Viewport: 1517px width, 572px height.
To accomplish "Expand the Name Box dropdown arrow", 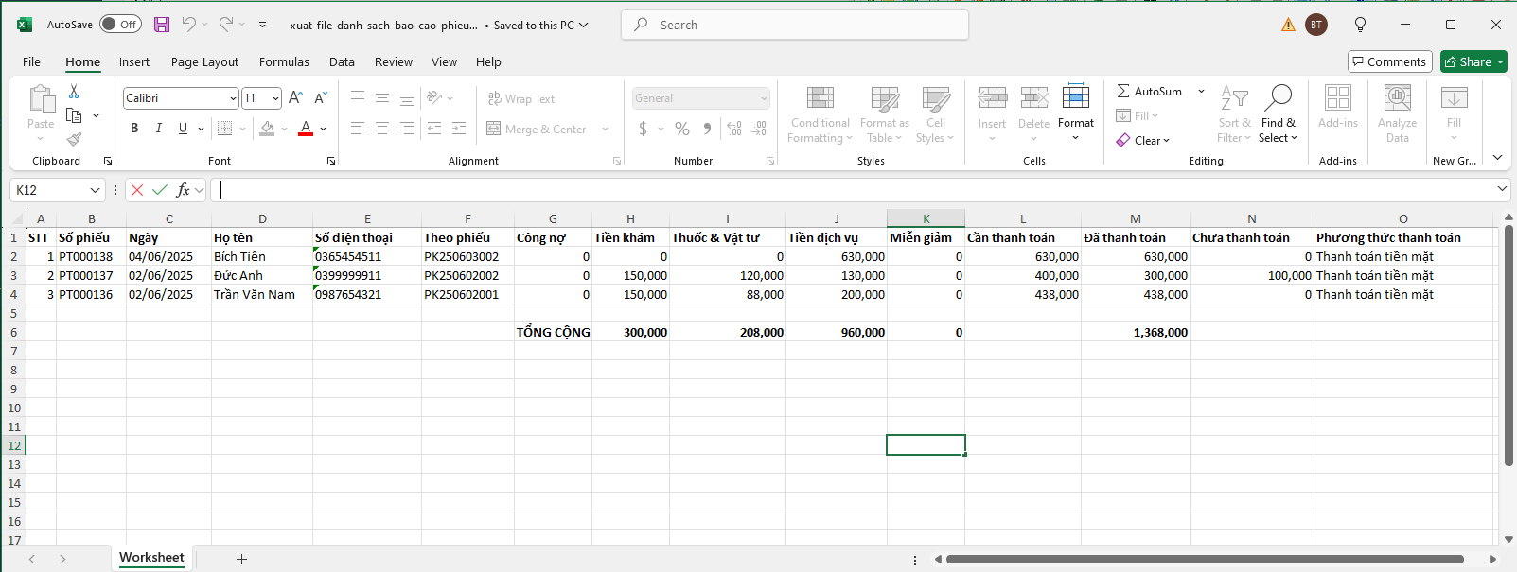I will pos(95,190).
